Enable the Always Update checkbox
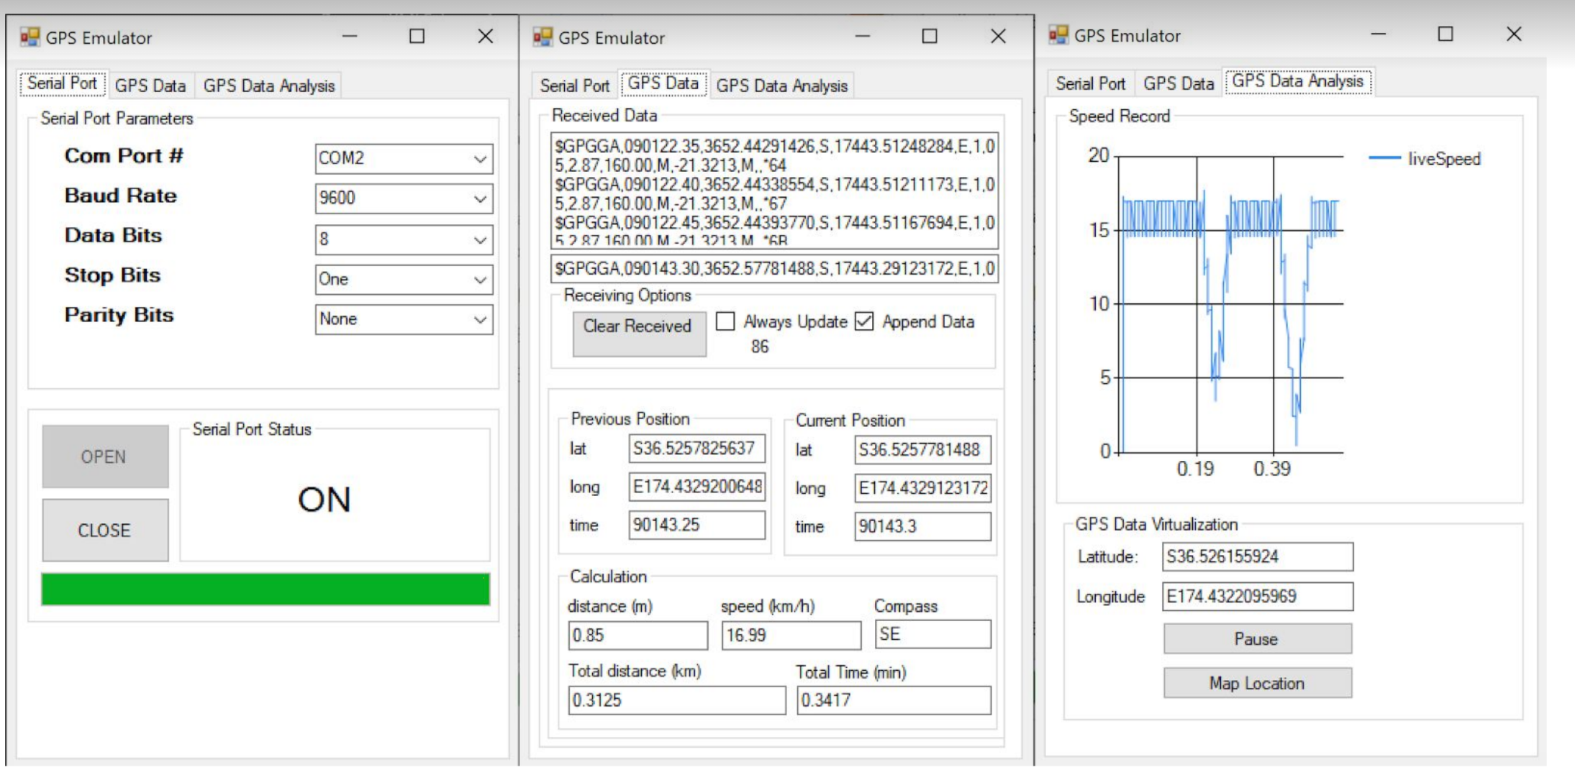This screenshot has height=775, width=1575. tap(727, 321)
